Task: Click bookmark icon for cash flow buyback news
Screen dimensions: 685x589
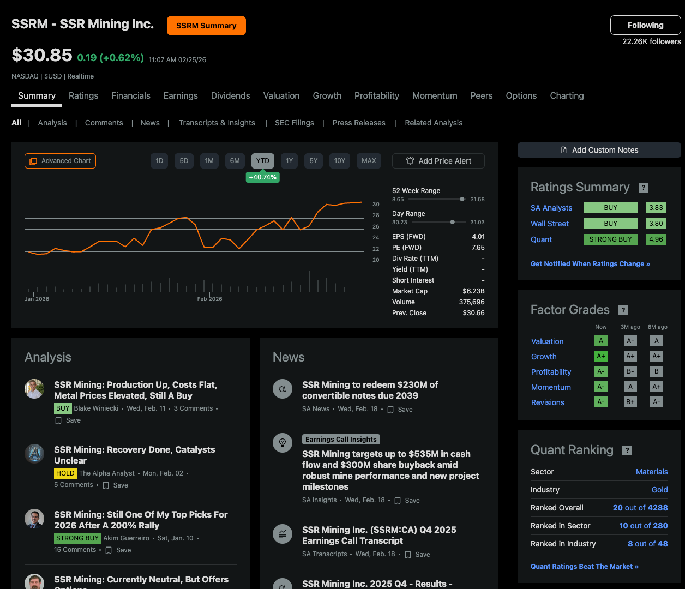Action: coord(398,501)
